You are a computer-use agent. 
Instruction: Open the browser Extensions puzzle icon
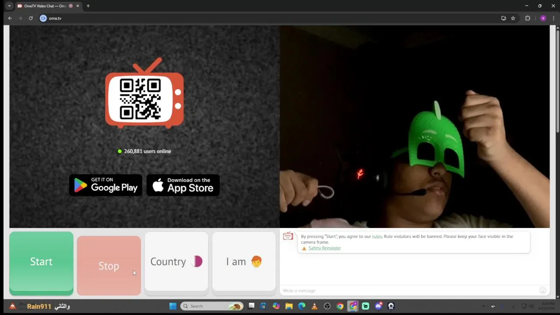coord(528,18)
